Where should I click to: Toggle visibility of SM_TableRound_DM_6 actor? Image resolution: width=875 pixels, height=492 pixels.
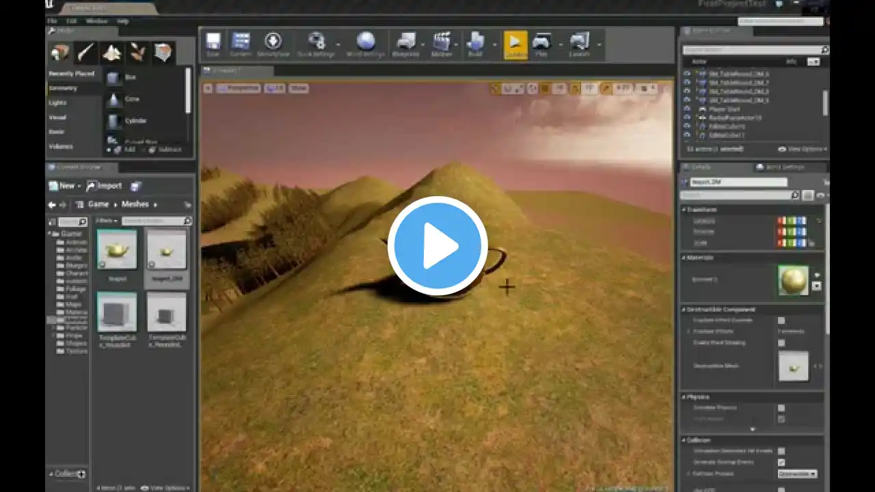(x=687, y=73)
